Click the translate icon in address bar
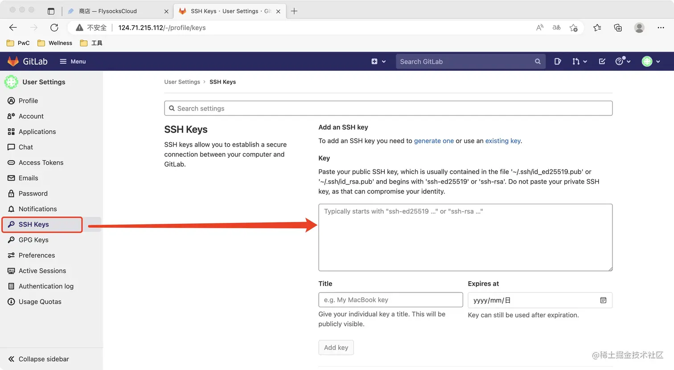 point(556,28)
